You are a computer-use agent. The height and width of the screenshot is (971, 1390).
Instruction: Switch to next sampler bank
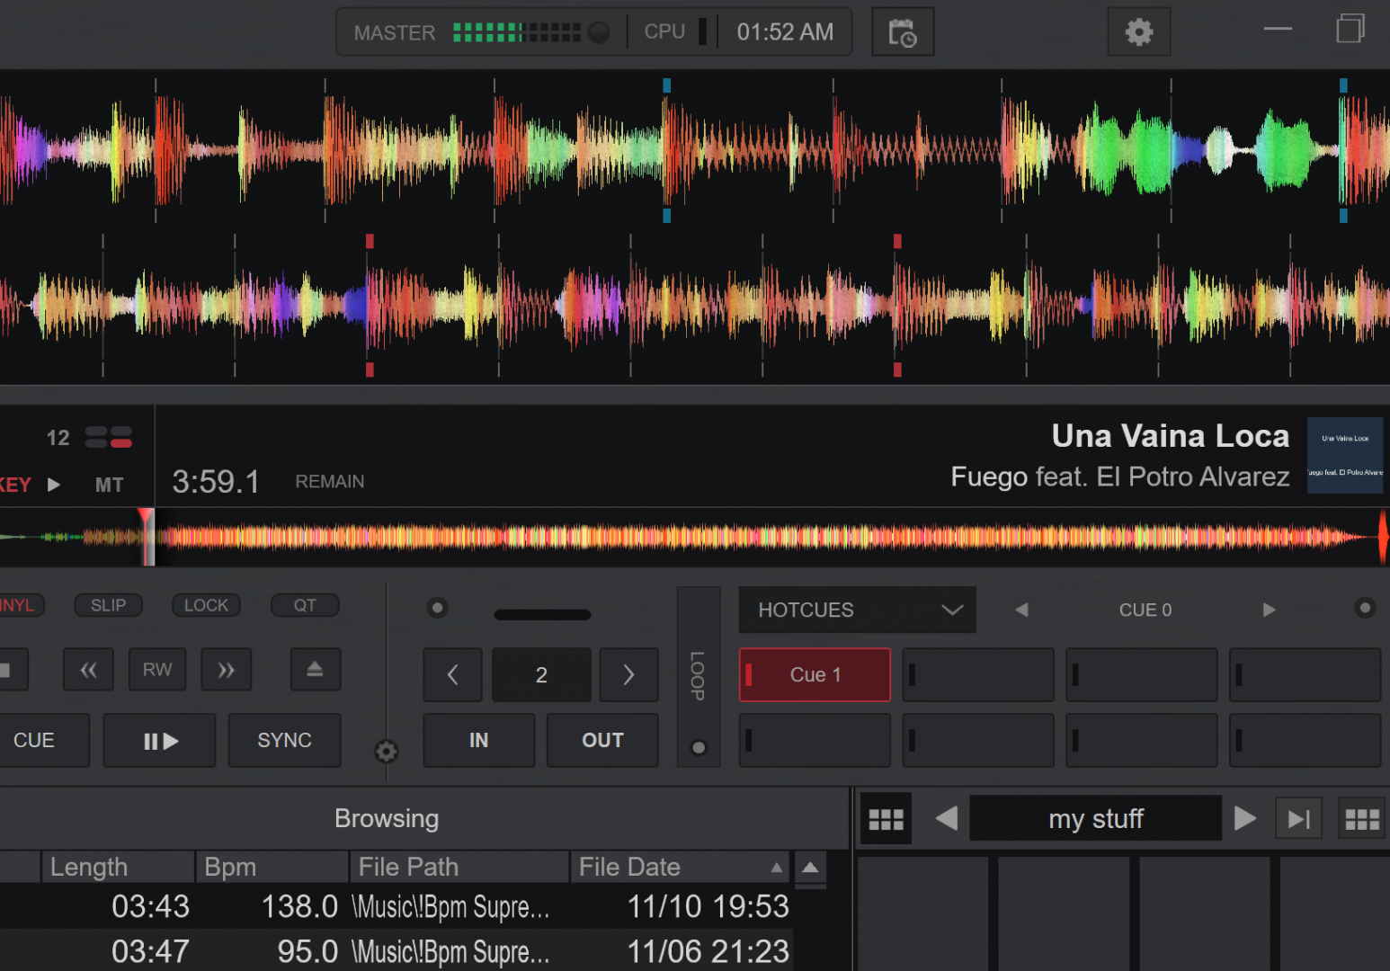click(x=1244, y=819)
